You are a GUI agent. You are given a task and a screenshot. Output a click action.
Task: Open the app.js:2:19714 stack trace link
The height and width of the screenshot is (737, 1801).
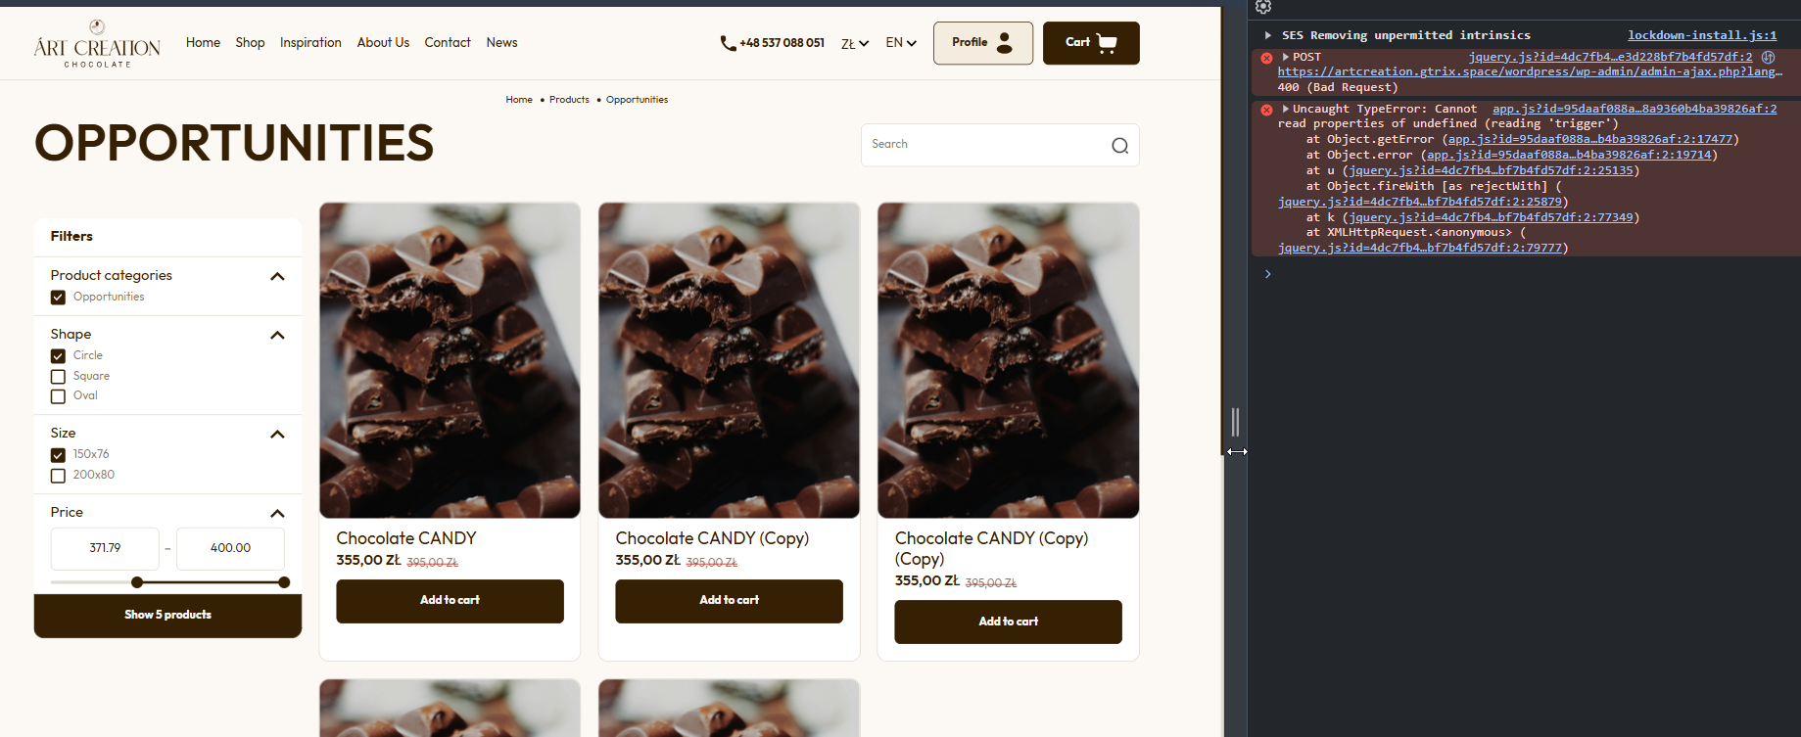click(1569, 156)
